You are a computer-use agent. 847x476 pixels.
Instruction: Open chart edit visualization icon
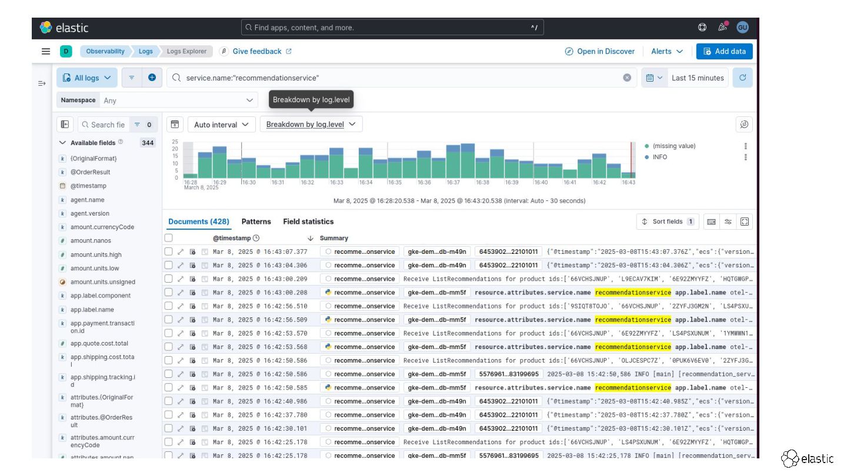coord(744,124)
